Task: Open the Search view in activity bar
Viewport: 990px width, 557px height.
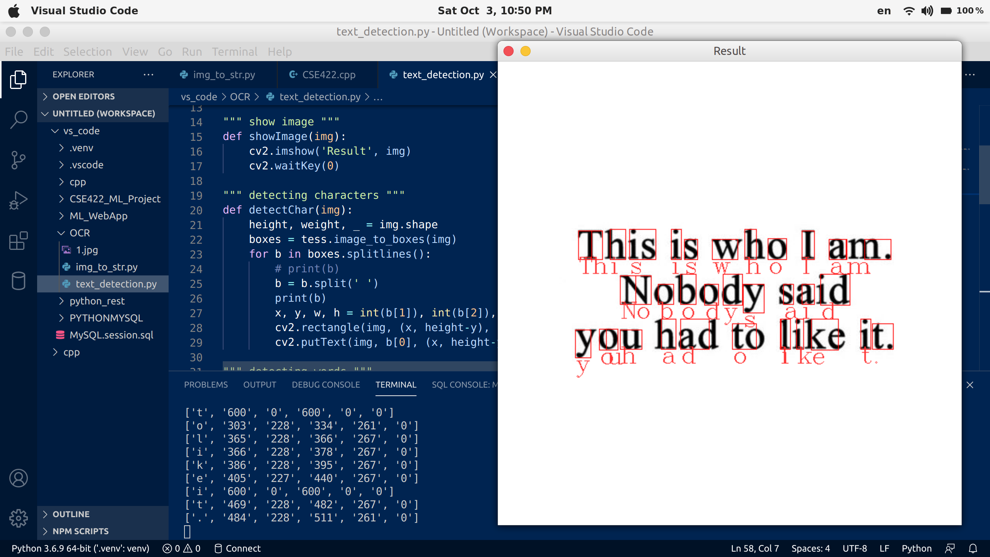Action: (18, 120)
